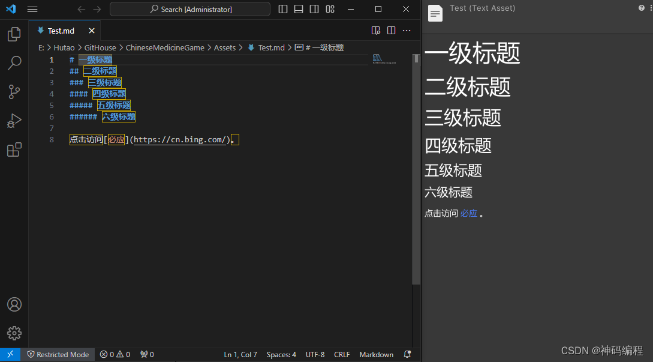Click the Assets breadcrumb segment
653x362 pixels.
click(x=224, y=47)
